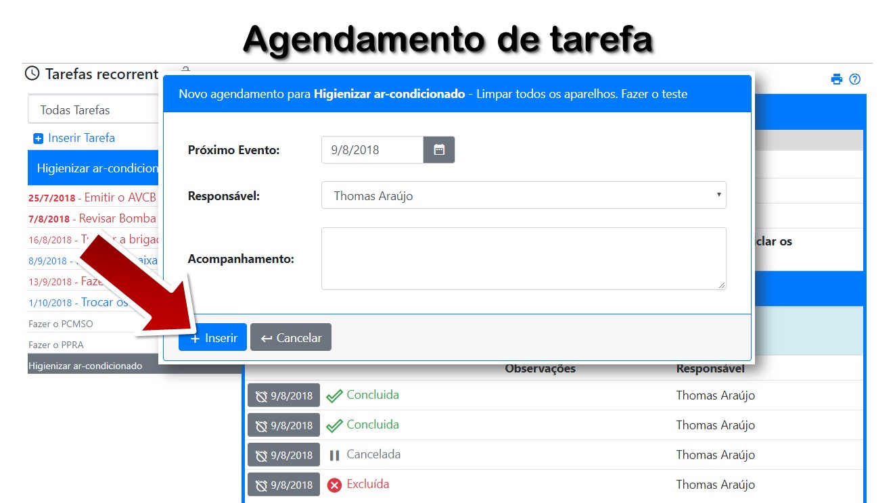895x503 pixels.
Task: Select the 16/8/2018 brigada task
Action: click(93, 240)
